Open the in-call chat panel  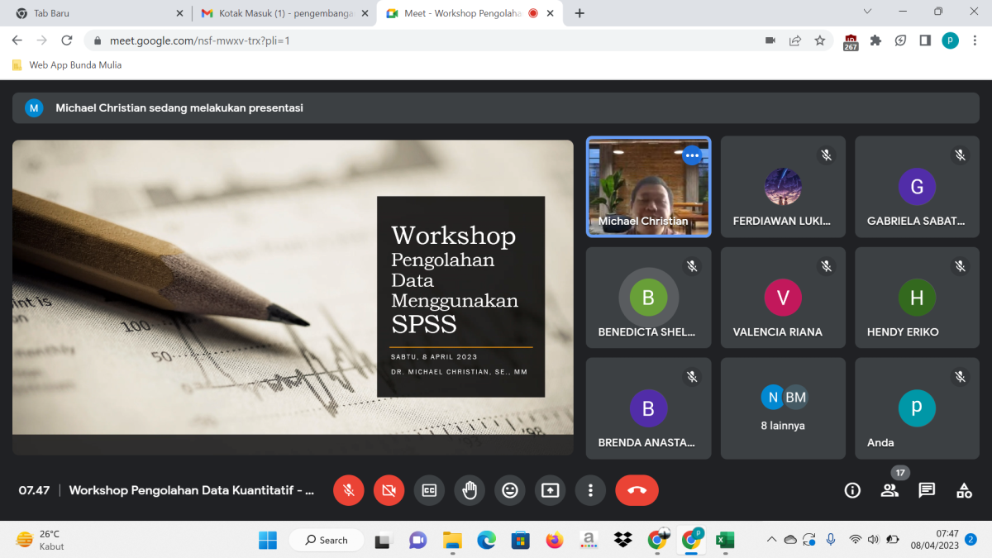pos(927,490)
